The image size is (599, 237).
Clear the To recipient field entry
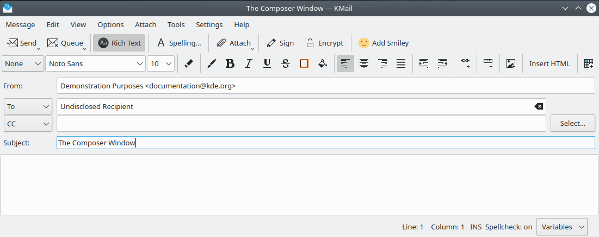(539, 106)
